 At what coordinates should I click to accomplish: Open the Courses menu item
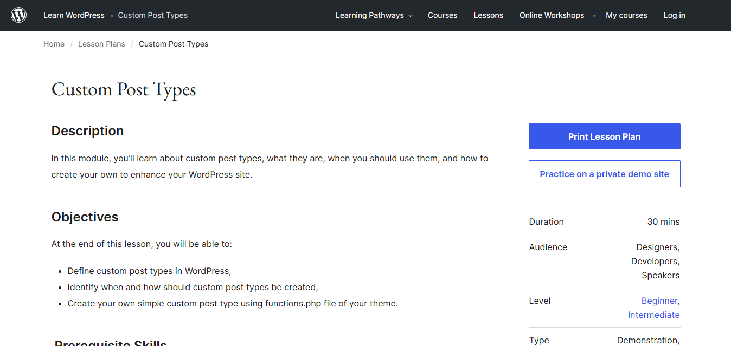click(442, 15)
